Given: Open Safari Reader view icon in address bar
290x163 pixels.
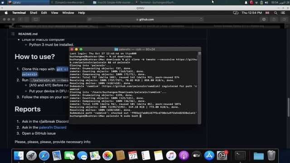Looking at the screenshot, I should point(90,19).
